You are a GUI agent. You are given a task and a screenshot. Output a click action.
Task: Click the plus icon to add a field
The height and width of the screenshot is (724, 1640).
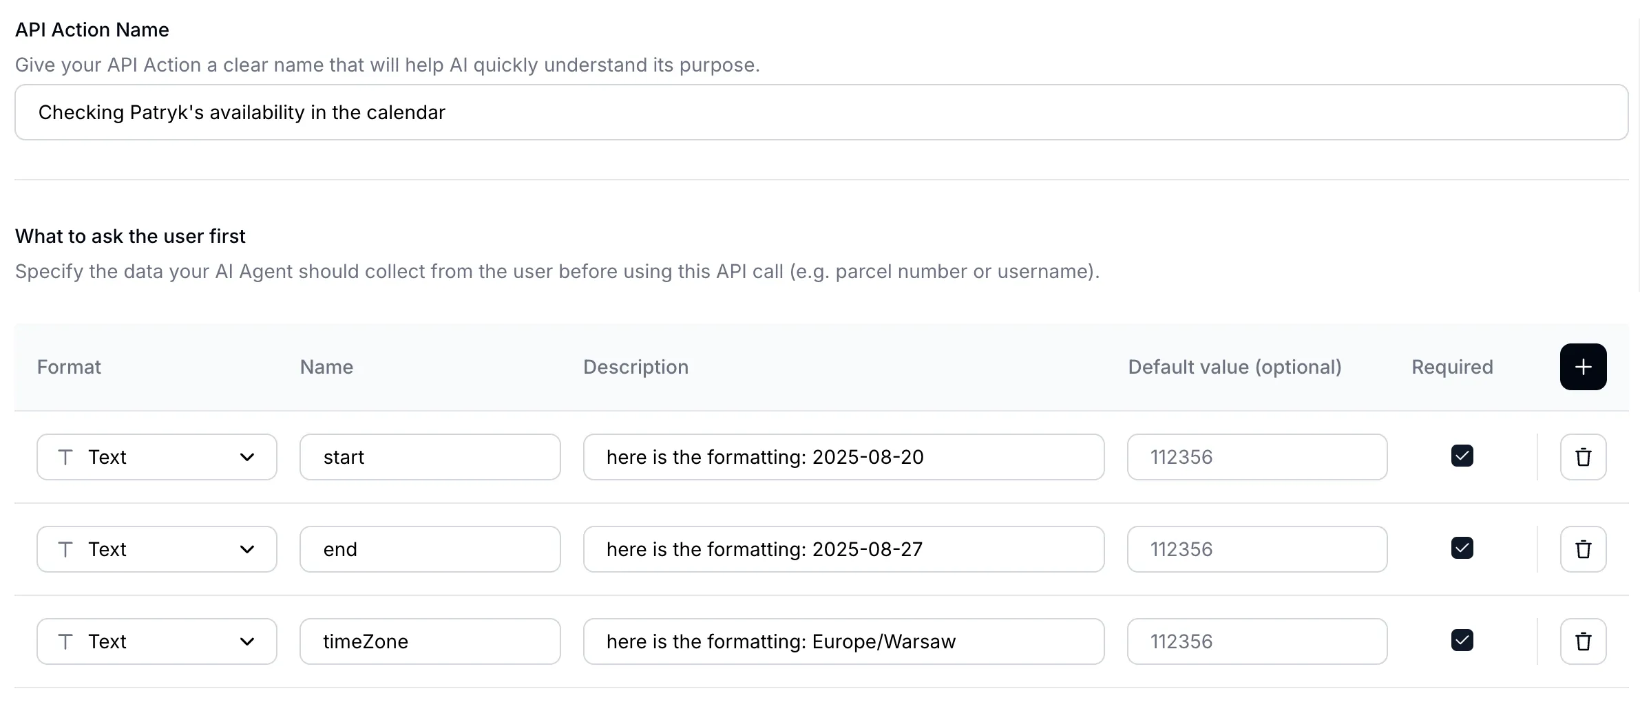(x=1582, y=367)
